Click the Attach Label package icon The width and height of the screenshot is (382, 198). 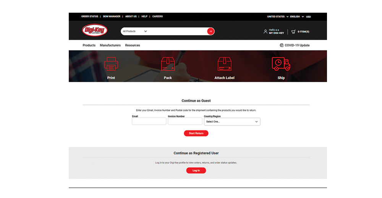pos(224,64)
